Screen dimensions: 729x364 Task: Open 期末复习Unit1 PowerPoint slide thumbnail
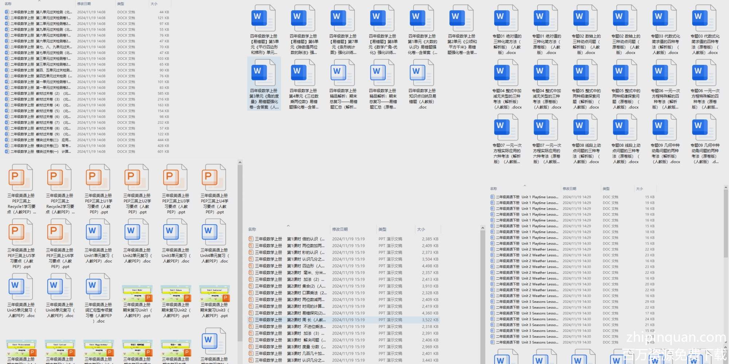[x=137, y=293]
